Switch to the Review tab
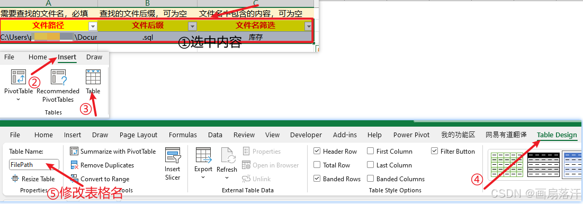This screenshot has width=583, height=204. pyautogui.click(x=244, y=135)
